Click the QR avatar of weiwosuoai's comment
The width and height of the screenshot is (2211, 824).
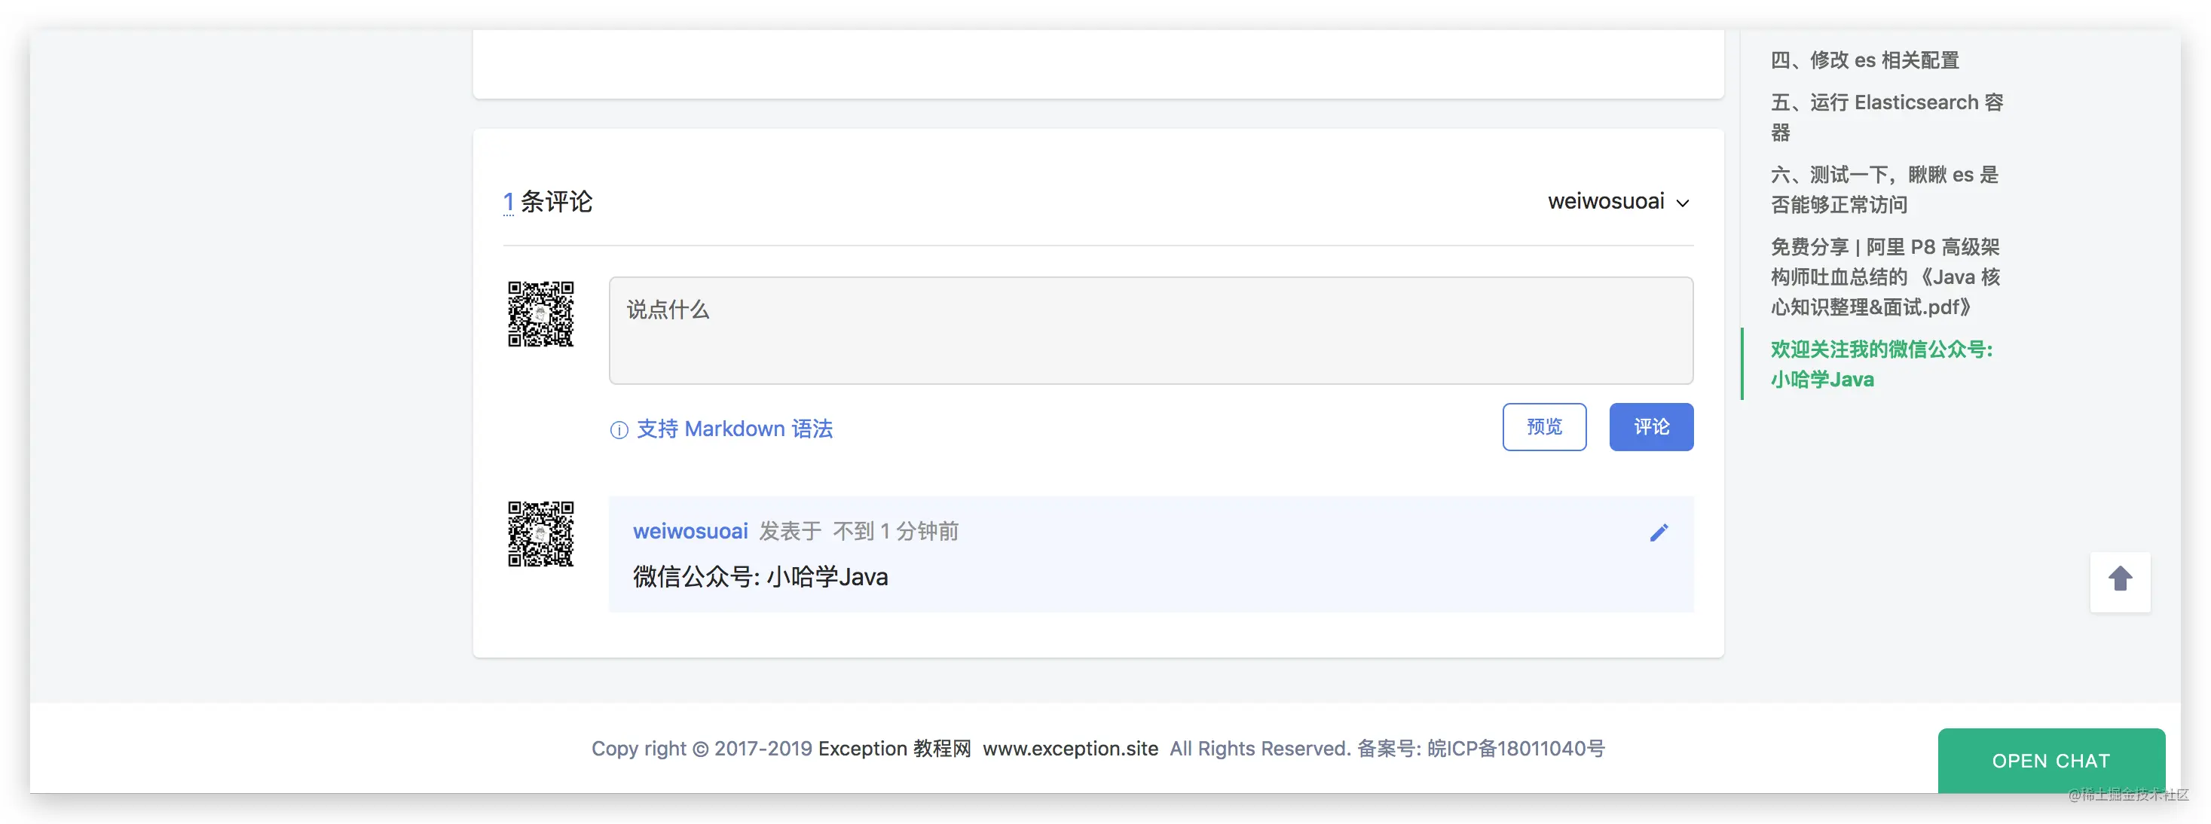pyautogui.click(x=541, y=534)
